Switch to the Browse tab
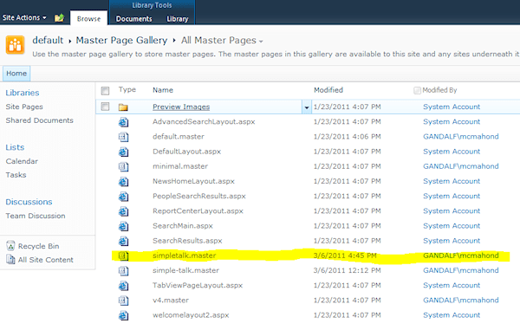The image size is (520, 330). tap(88, 18)
